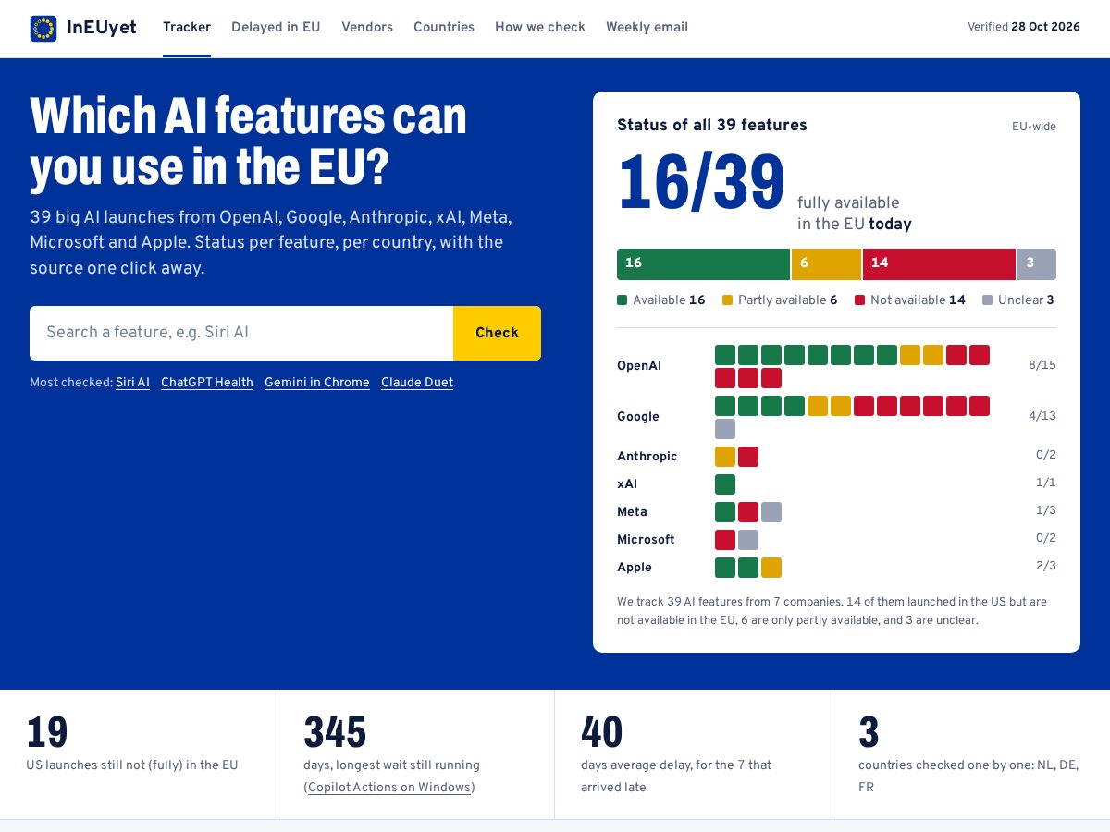
Task: Open the Vendors nav item
Action: click(367, 27)
